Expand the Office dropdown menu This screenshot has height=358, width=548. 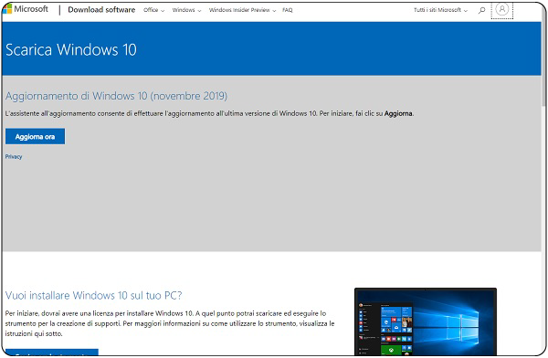(x=153, y=10)
